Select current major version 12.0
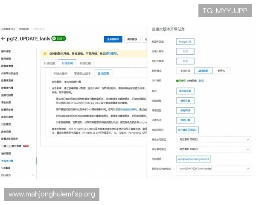The image size is (256, 205). coord(185,51)
